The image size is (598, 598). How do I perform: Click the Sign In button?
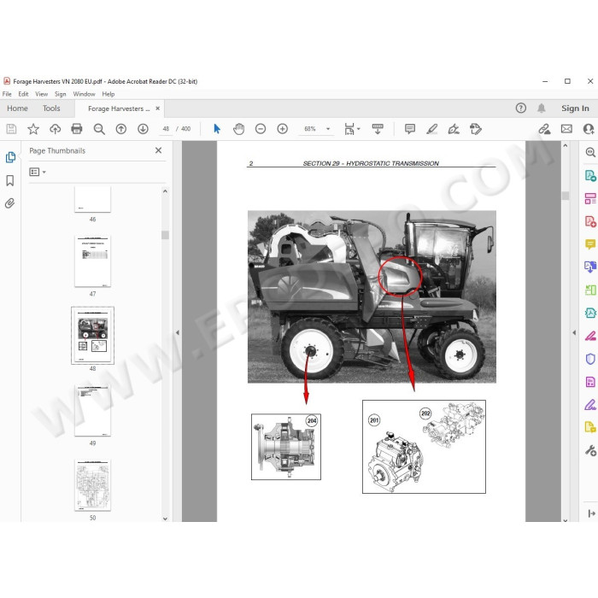[x=575, y=108]
